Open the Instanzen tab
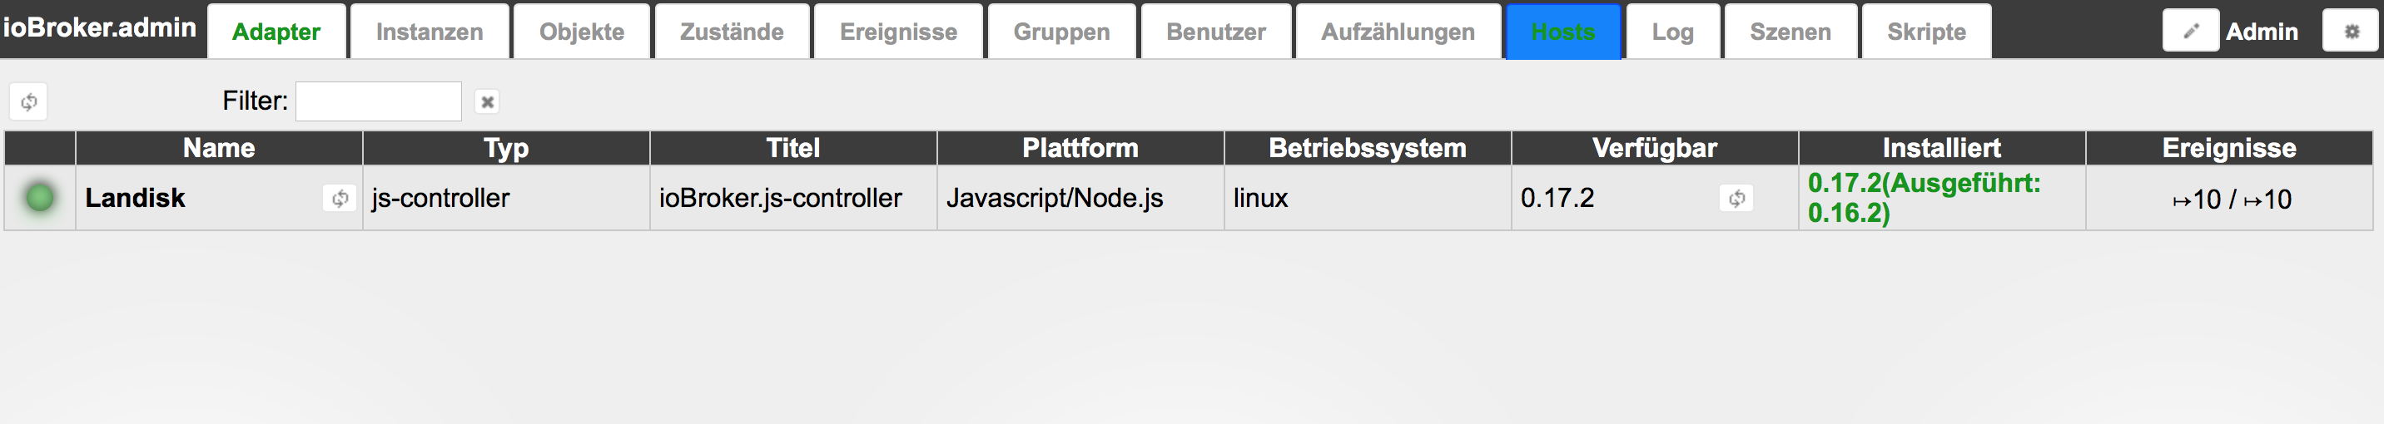 430,32
